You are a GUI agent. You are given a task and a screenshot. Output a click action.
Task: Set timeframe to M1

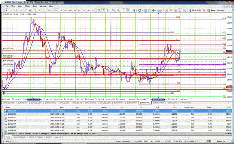click(57, 10)
